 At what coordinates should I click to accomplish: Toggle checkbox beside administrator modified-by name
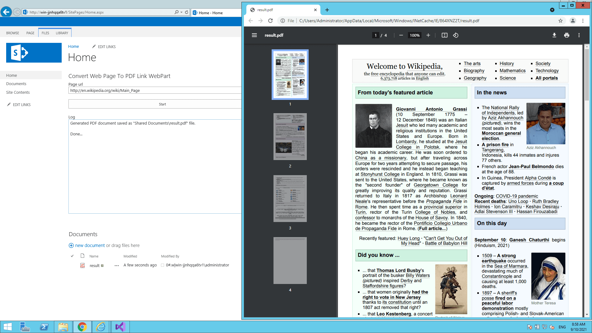[x=162, y=265]
